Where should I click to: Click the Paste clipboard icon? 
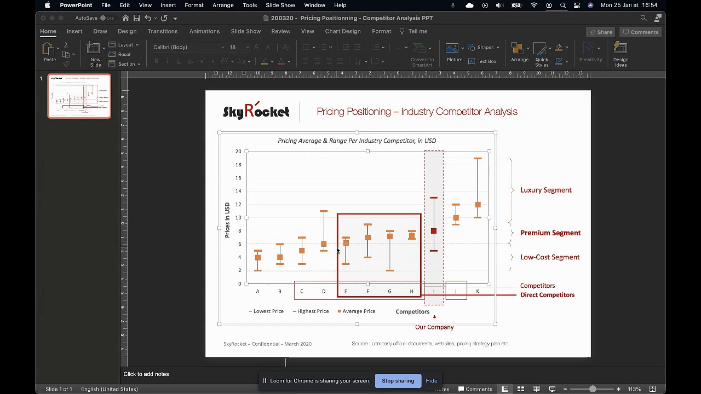pyautogui.click(x=49, y=50)
